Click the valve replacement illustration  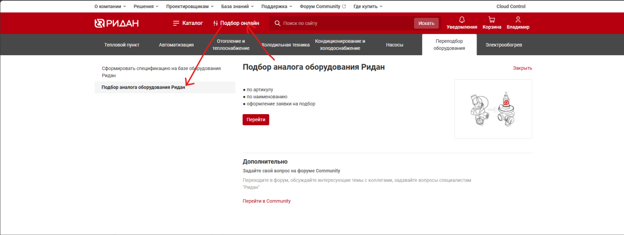click(x=493, y=109)
